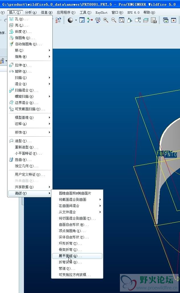Choose 自动倒圆角 menu entry
The image size is (180, 293).
(x=30, y=44)
